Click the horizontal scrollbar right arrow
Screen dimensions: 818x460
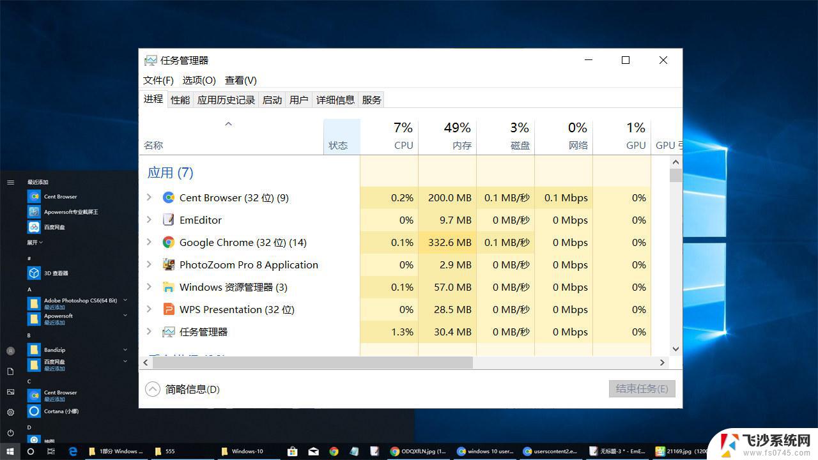[x=663, y=362]
